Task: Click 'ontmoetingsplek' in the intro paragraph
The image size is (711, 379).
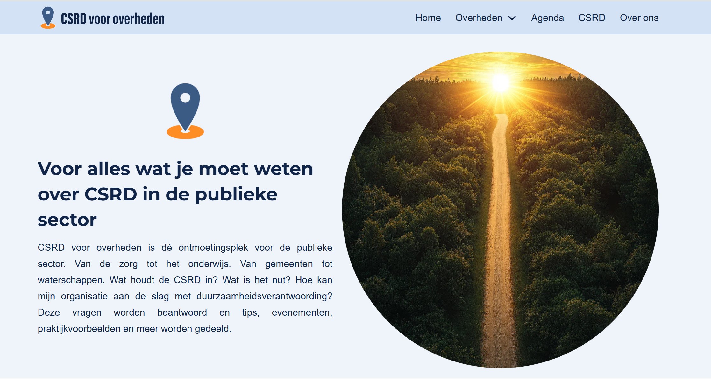Action: point(213,248)
